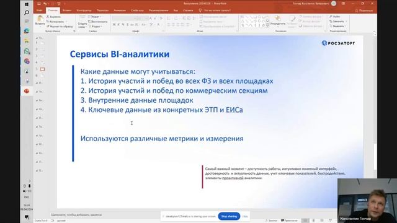Image resolution: width=397 pixels, height=223 pixels.
Task: Click the ENG language indicator on taskbar
Action: pos(27,197)
